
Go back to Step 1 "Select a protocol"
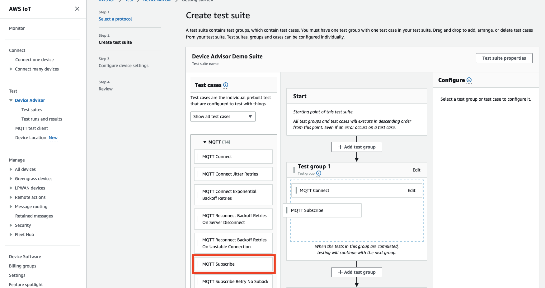[x=115, y=19]
